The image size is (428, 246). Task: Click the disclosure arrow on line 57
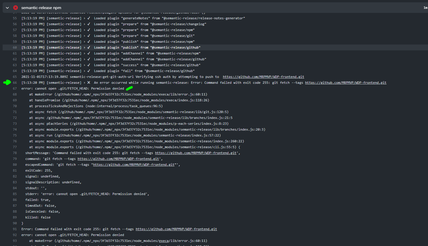85,30
